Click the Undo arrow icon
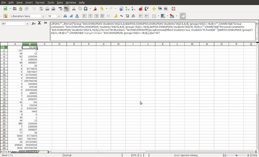 (x=102, y=9)
